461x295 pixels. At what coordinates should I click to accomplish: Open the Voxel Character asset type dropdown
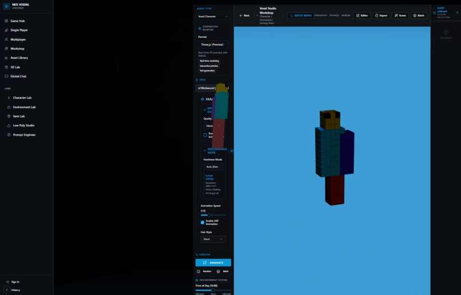[213, 17]
